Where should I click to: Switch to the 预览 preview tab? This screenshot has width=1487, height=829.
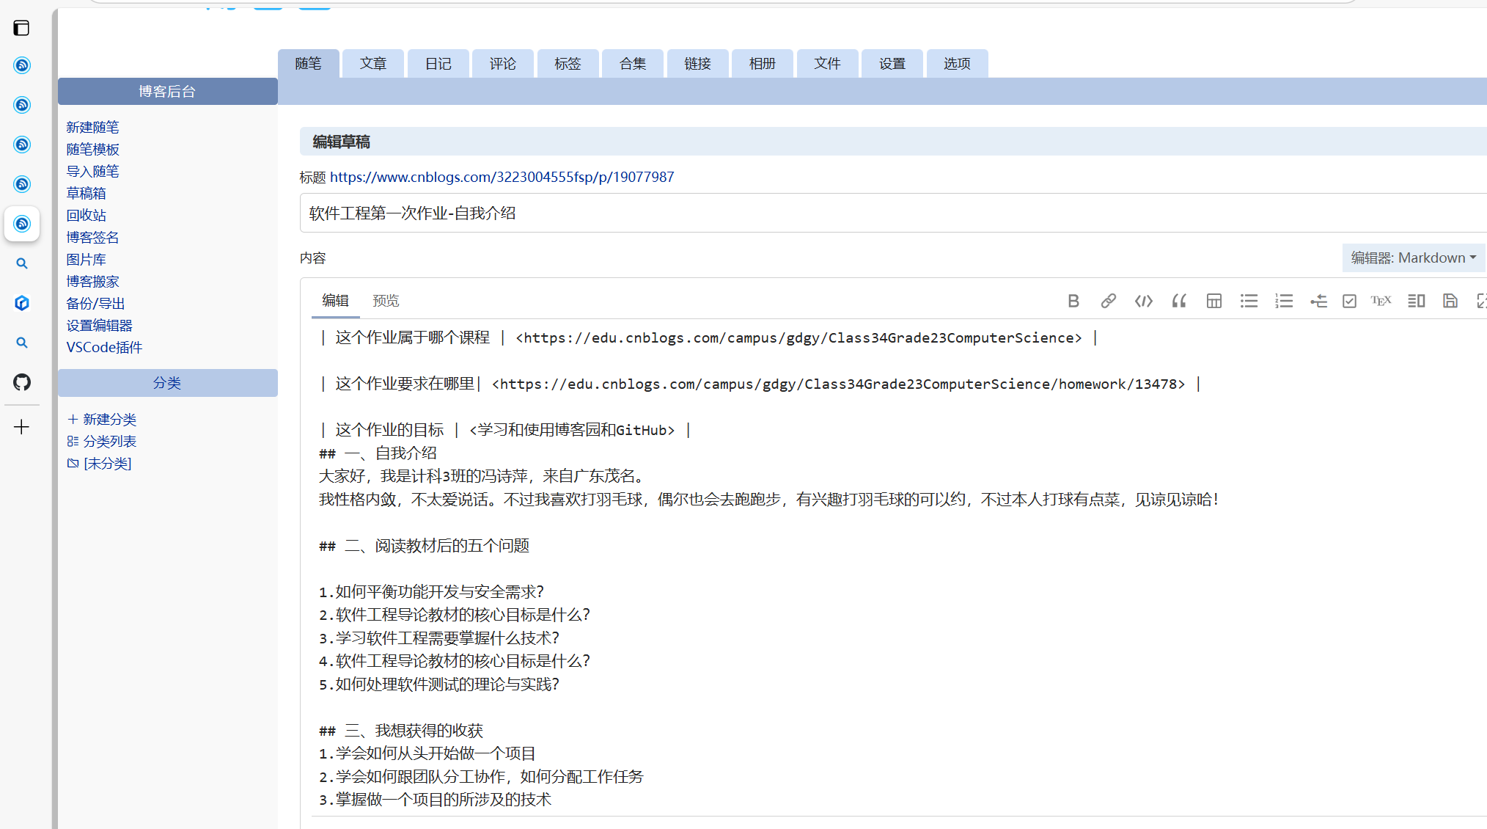click(386, 301)
